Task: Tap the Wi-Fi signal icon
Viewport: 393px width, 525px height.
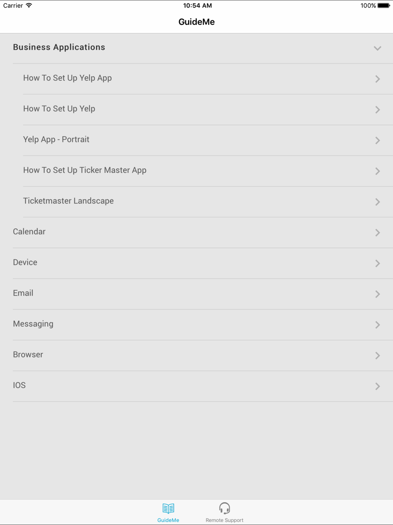Action: pos(29,6)
